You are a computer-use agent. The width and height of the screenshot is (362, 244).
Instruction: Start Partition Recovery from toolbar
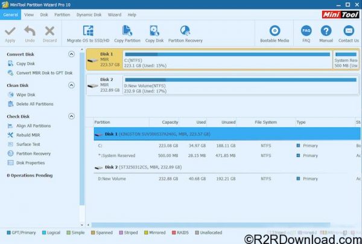[x=185, y=34]
